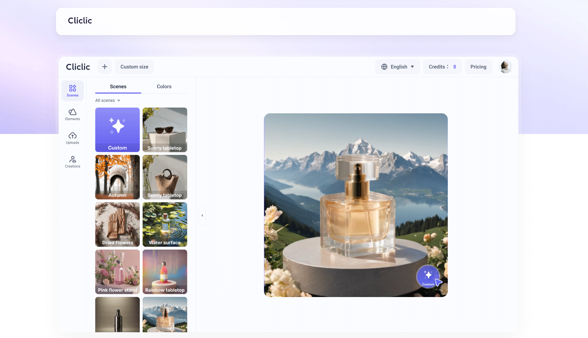The image size is (588, 338).
Task: Select the Custom scene tile
Action: [x=118, y=130]
